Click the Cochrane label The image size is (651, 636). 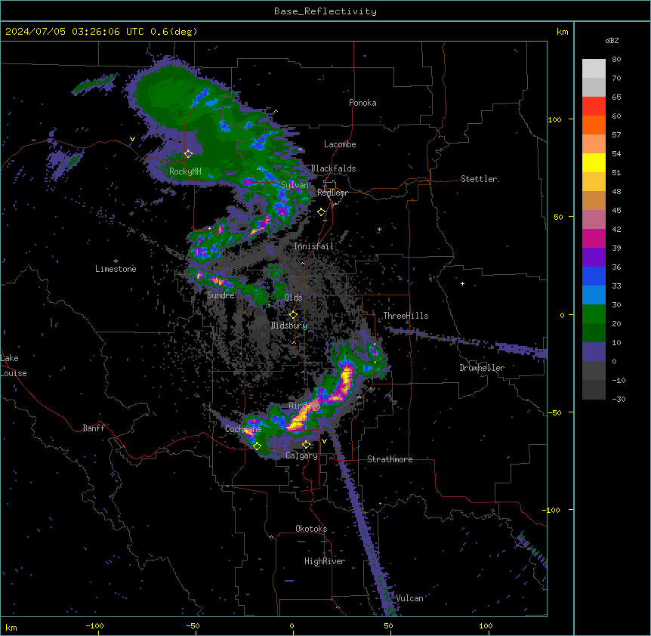click(x=243, y=429)
